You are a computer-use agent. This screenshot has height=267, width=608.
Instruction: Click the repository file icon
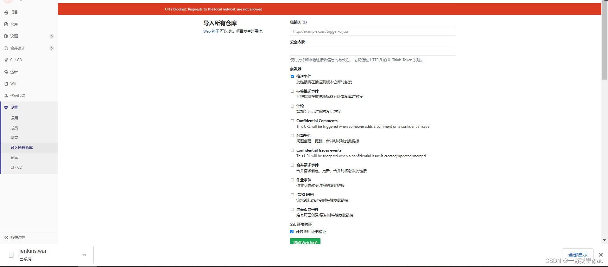click(x=6, y=24)
